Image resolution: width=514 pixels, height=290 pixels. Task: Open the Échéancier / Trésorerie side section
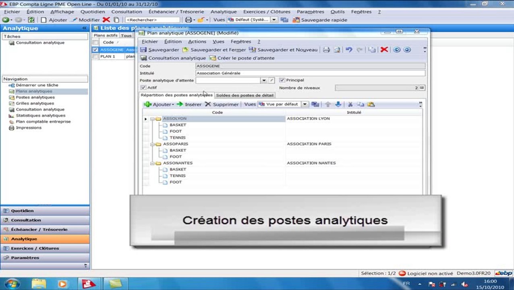click(x=45, y=230)
